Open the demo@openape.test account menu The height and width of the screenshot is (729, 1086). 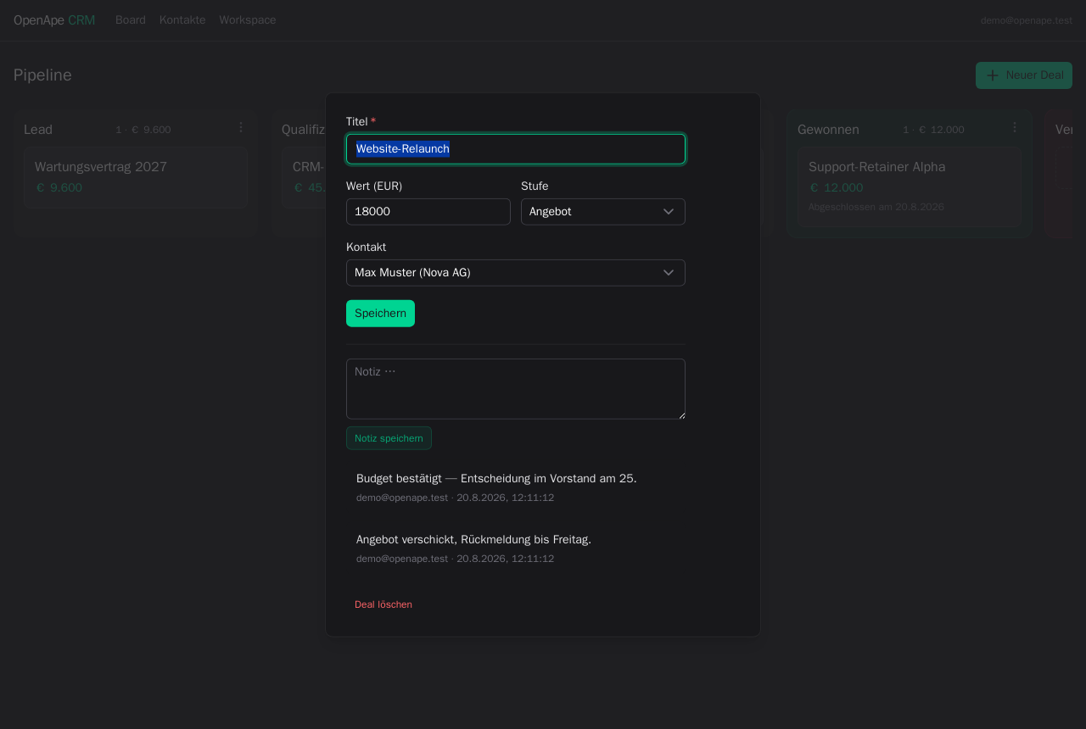point(1027,20)
